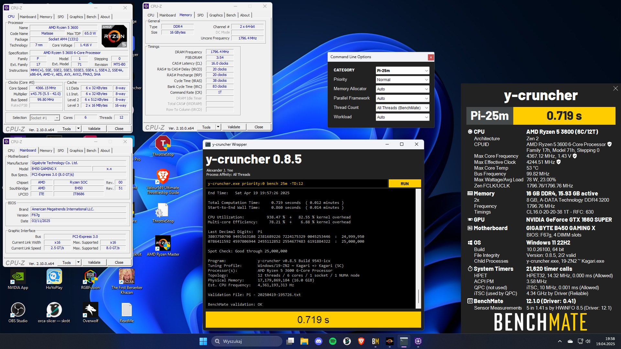
Task: Click Close in CPU-Z CPU window
Action: click(x=119, y=129)
